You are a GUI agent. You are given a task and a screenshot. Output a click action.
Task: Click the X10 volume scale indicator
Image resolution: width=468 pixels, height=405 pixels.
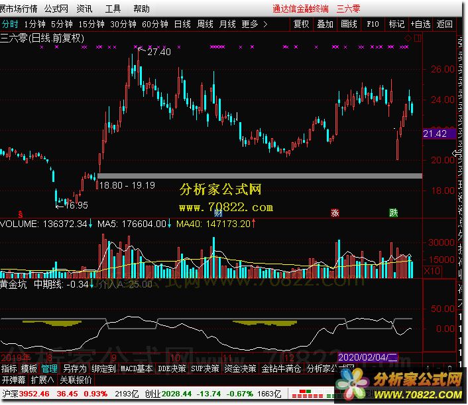point(432,271)
